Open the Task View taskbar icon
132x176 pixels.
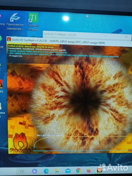click(x=22, y=171)
